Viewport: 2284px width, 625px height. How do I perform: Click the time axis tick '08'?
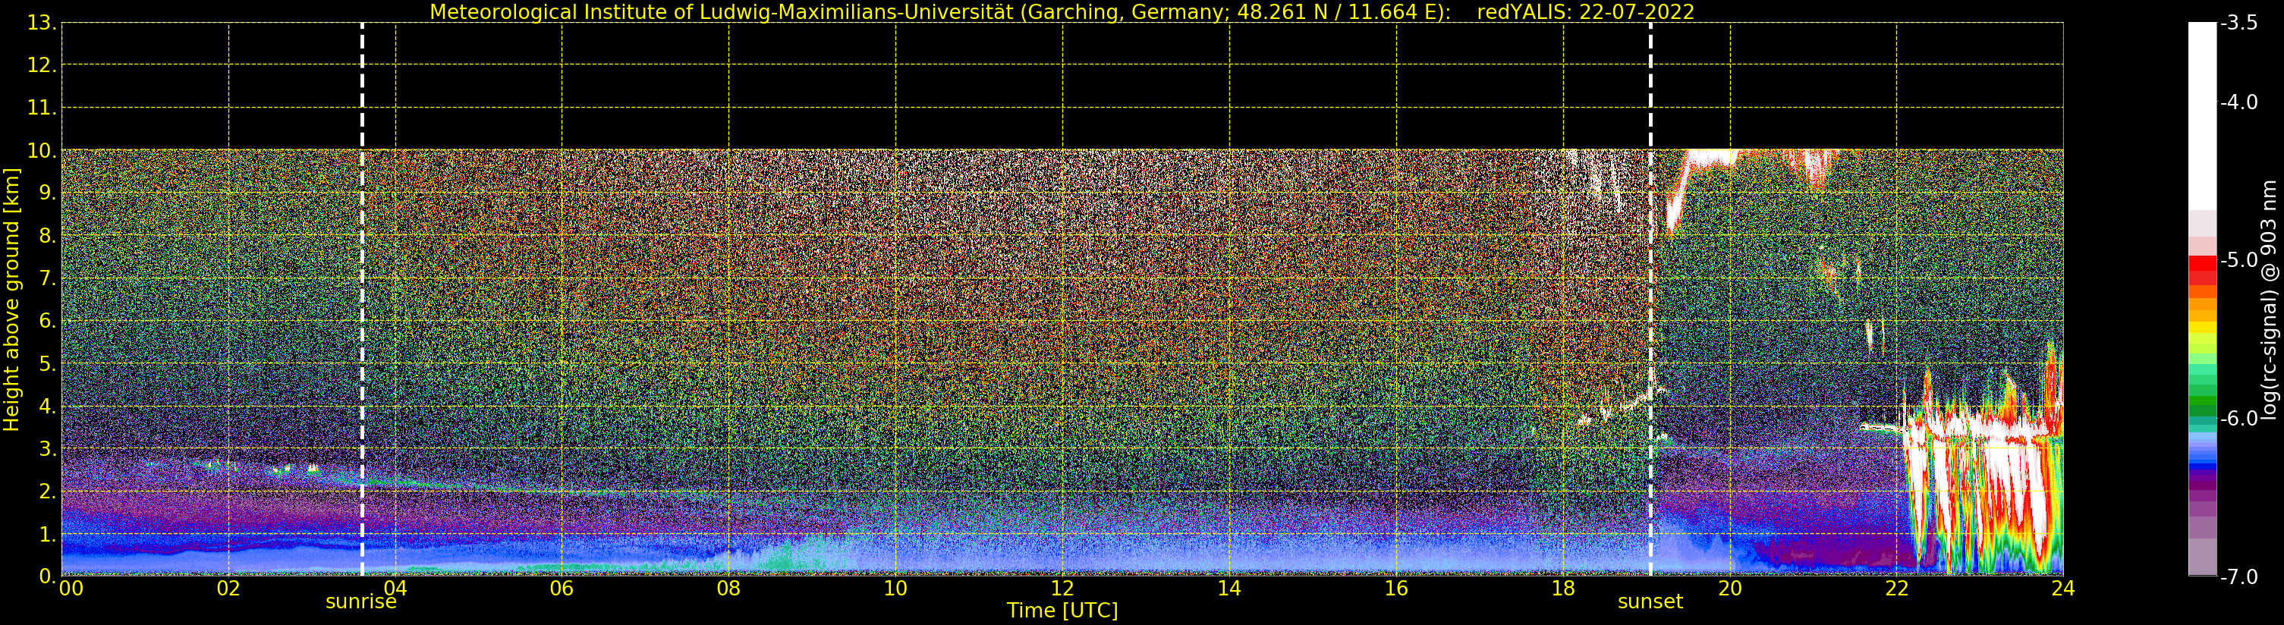click(728, 589)
